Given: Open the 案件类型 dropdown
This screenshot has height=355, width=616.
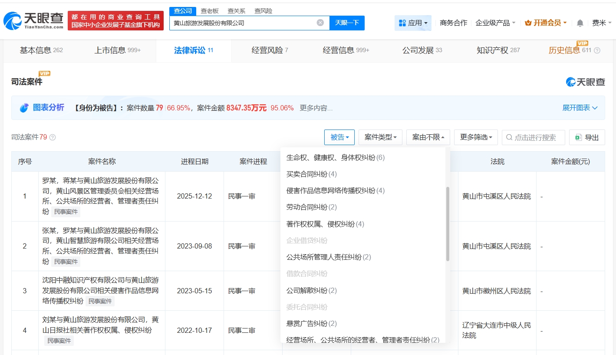Looking at the screenshot, I should [380, 137].
